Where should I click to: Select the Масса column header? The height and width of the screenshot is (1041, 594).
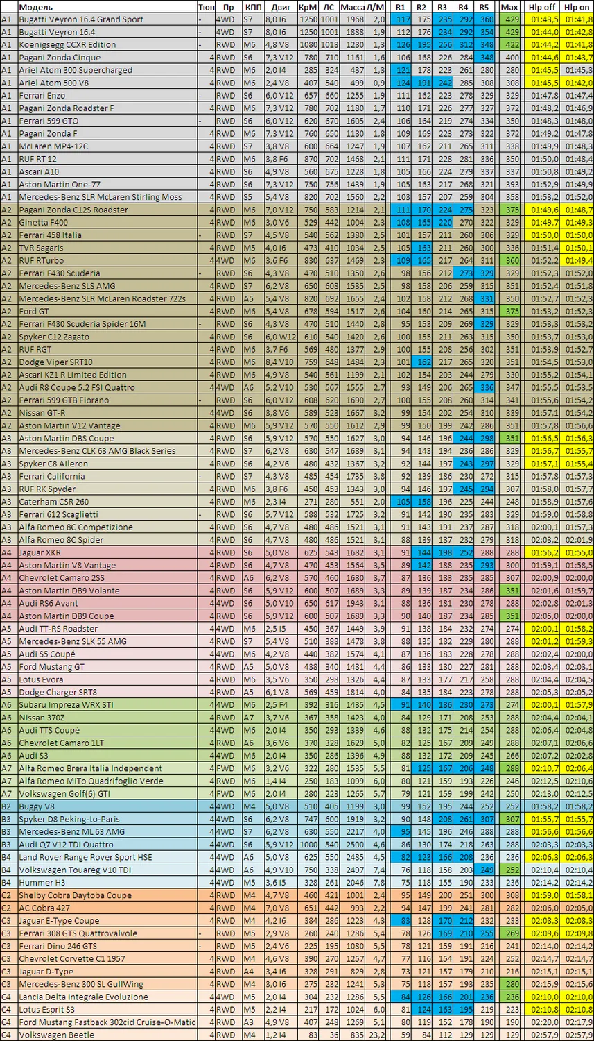(353, 6)
